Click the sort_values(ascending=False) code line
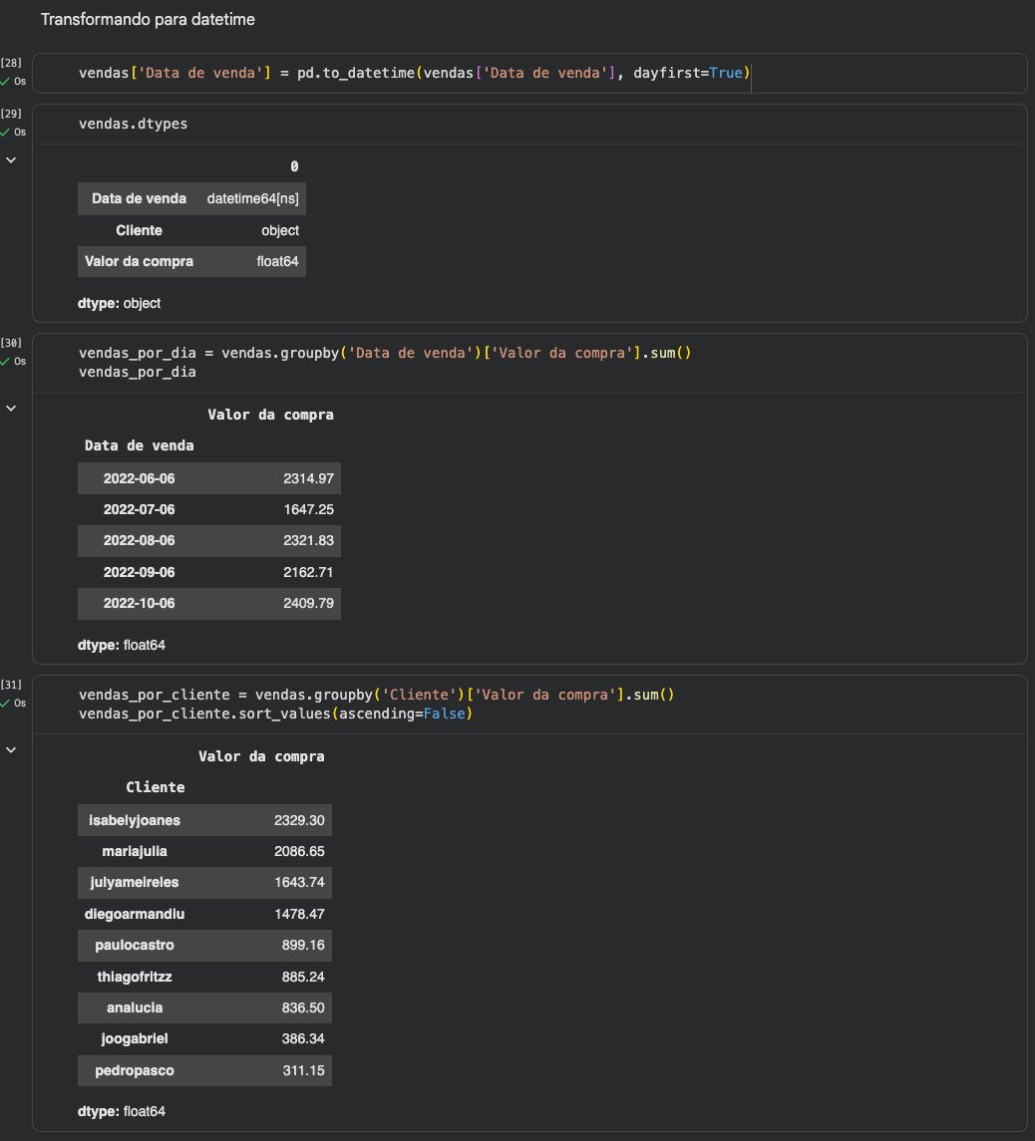The width and height of the screenshot is (1035, 1141). pyautogui.click(x=275, y=713)
